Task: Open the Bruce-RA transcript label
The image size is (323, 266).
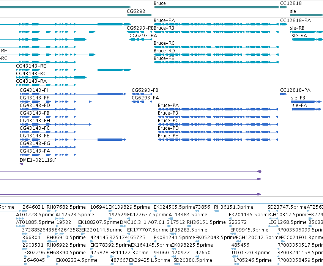Action: coord(164,20)
